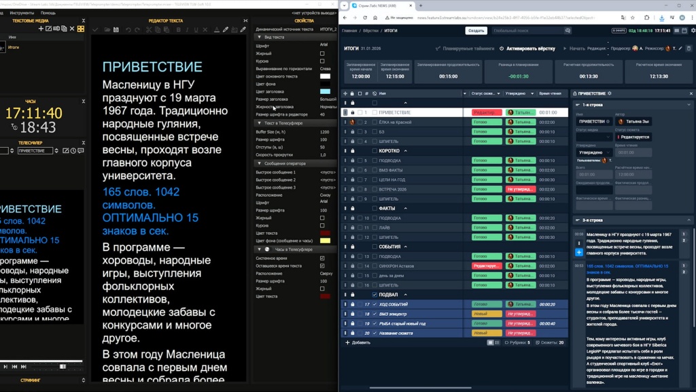Click the Глобальный поиск search field
696x392 pixels.
click(x=523, y=31)
